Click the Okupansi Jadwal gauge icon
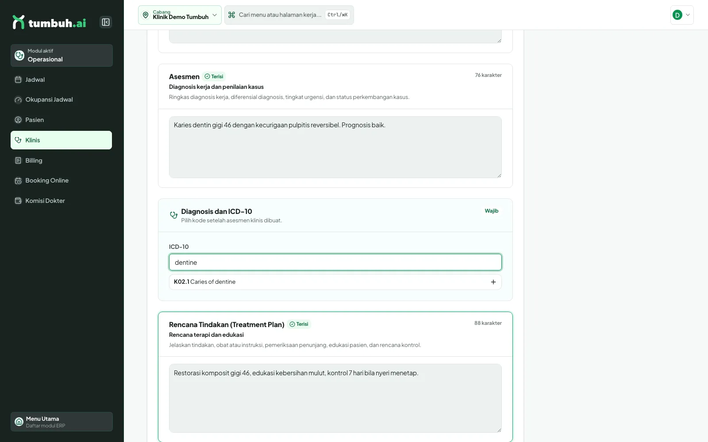The image size is (708, 442). [18, 100]
